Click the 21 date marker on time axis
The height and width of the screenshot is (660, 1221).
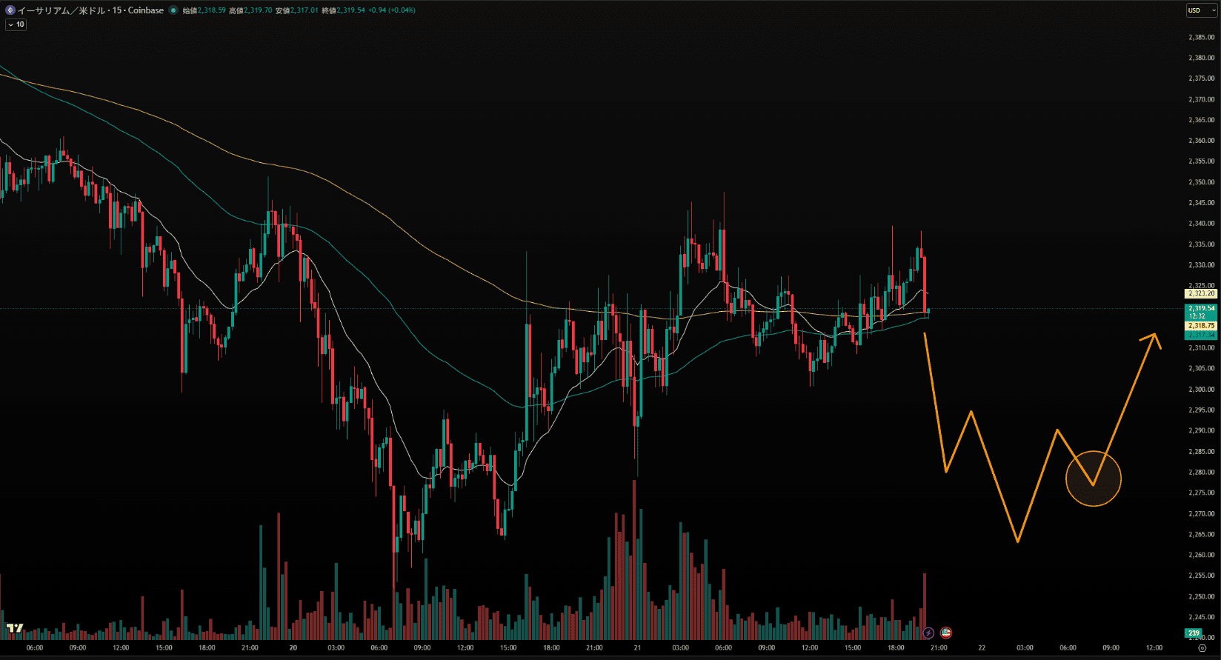(x=637, y=648)
